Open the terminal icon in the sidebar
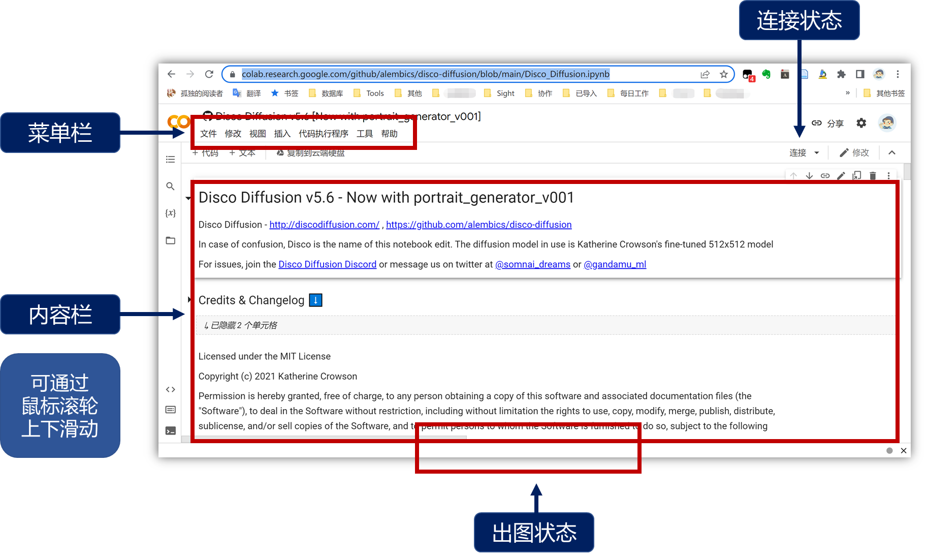This screenshot has height=558, width=927. point(171,431)
